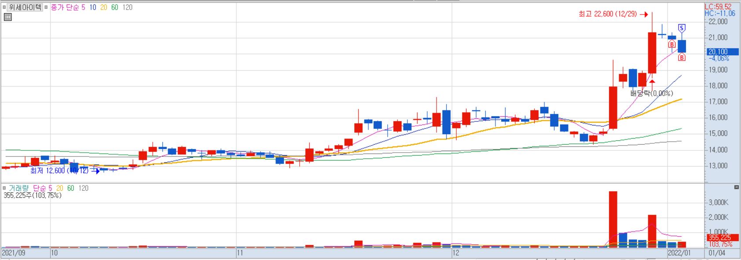Close the volume panel with its corner icon
Viewport: 741px width, 260px height.
737,187
